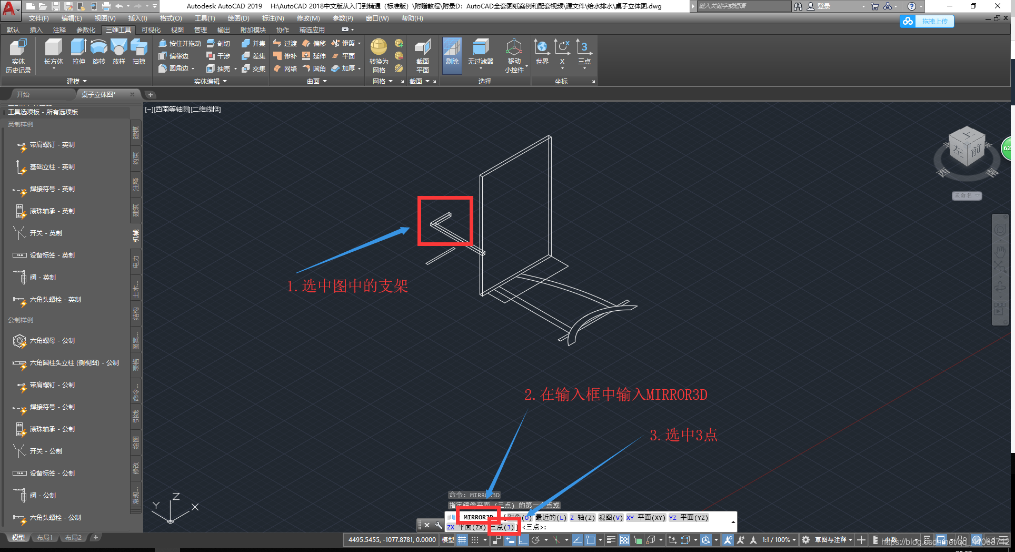Click the wrench customize icon on command line
The image size is (1015, 552).
coord(439,525)
